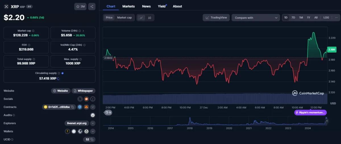Toggle LOG scale on chart
Screen dimensions: 341x144
(x=326, y=18)
